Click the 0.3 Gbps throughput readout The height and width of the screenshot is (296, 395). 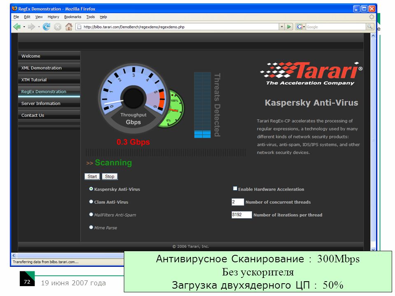click(x=133, y=142)
